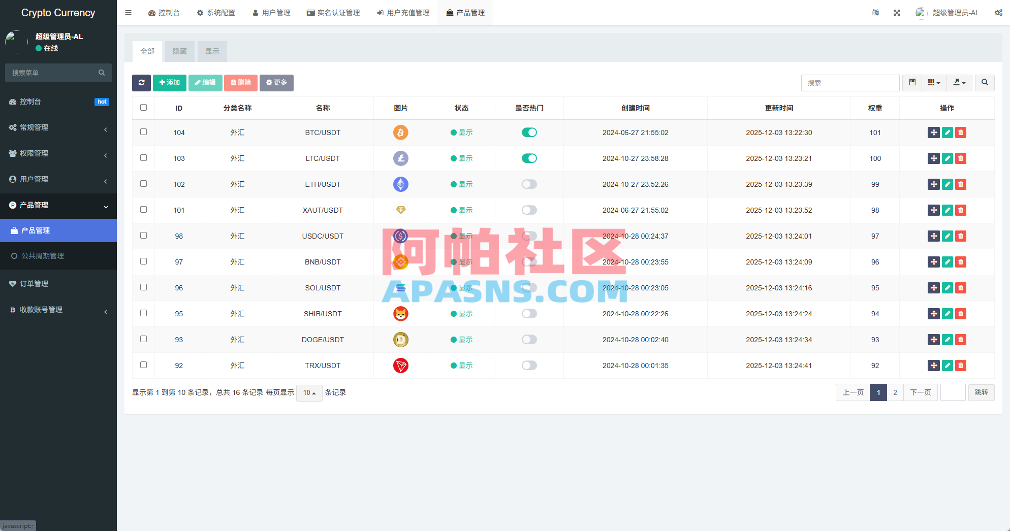Enable hot toggle for ETH/USDT
Image resolution: width=1010 pixels, height=531 pixels.
click(x=529, y=184)
